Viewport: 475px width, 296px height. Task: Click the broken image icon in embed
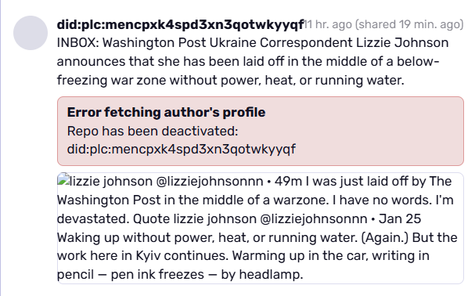click(x=63, y=179)
